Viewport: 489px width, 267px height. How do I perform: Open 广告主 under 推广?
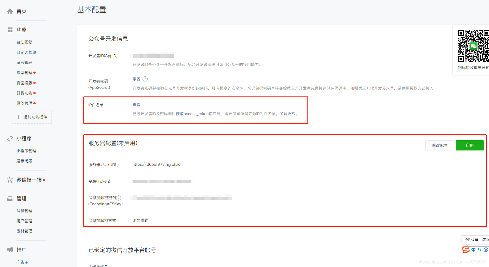click(22, 262)
